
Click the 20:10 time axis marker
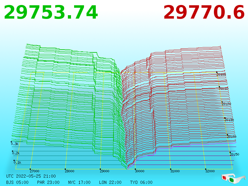(x=224, y=89)
